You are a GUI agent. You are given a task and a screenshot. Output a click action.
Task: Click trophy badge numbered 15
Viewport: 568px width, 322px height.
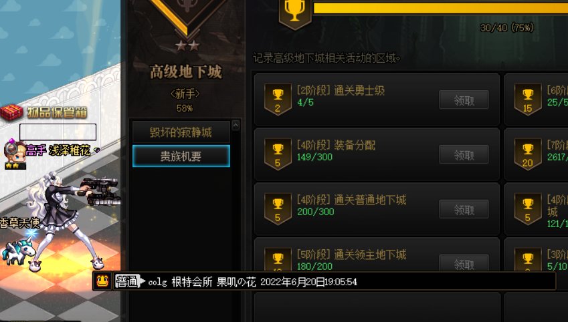pos(528,100)
